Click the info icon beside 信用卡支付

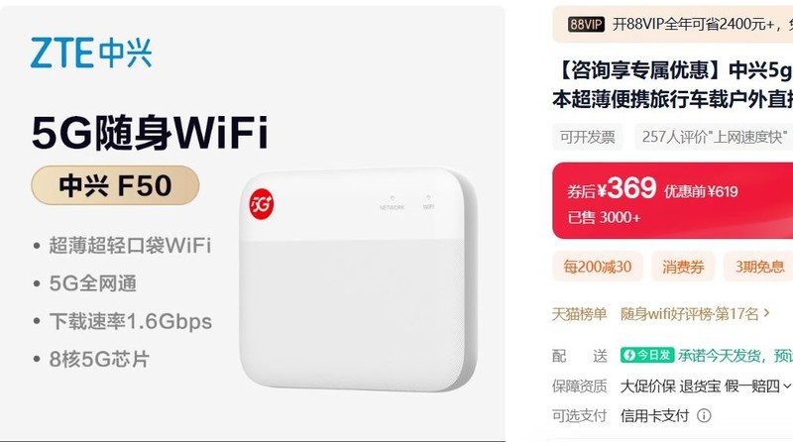coord(704,415)
